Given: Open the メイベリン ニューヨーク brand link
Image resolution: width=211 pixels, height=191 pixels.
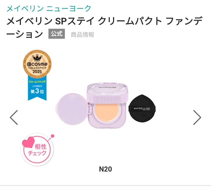Looking at the screenshot, I should (x=49, y=8).
